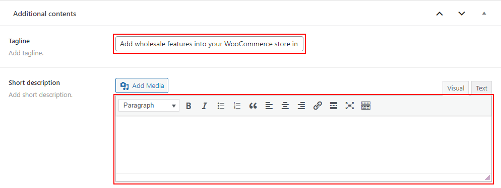Insert a numbered list
The image size is (501, 188).
coord(237,106)
